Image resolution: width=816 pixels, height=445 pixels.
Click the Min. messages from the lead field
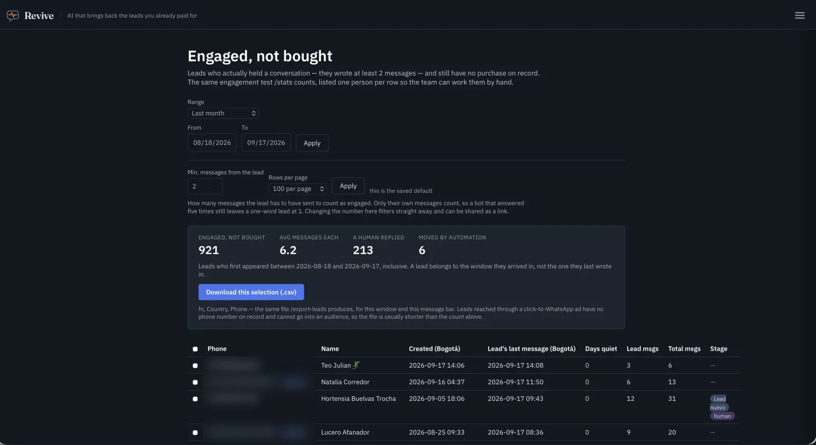pyautogui.click(x=205, y=186)
